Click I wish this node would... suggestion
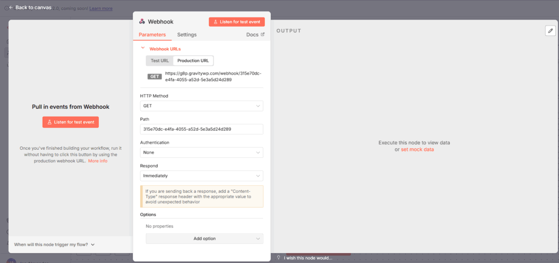This screenshot has height=263, width=559. [x=308, y=258]
